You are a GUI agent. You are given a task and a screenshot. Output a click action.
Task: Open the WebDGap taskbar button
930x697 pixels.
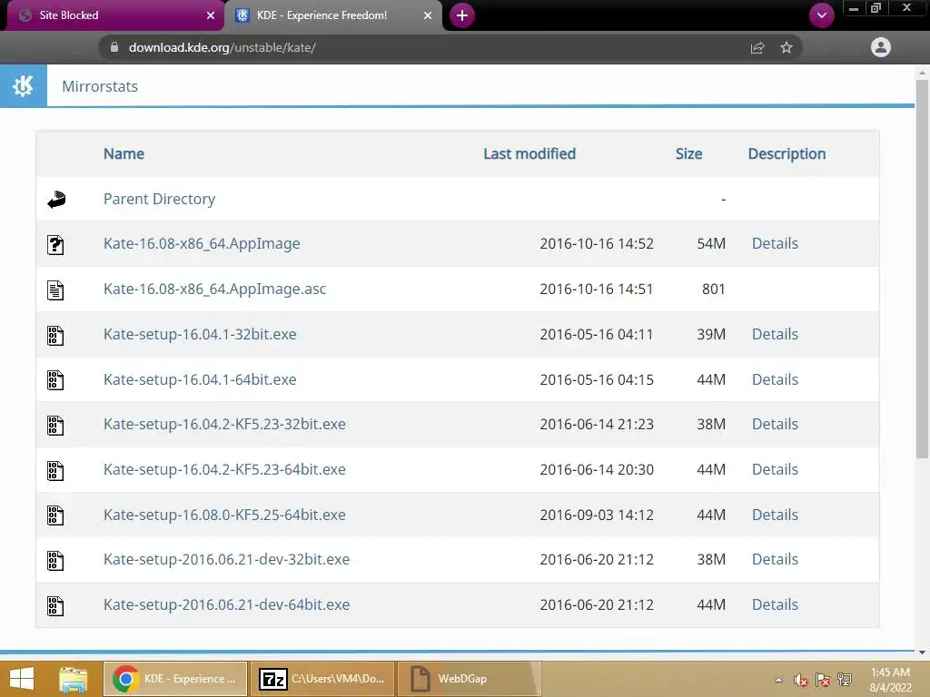point(470,679)
